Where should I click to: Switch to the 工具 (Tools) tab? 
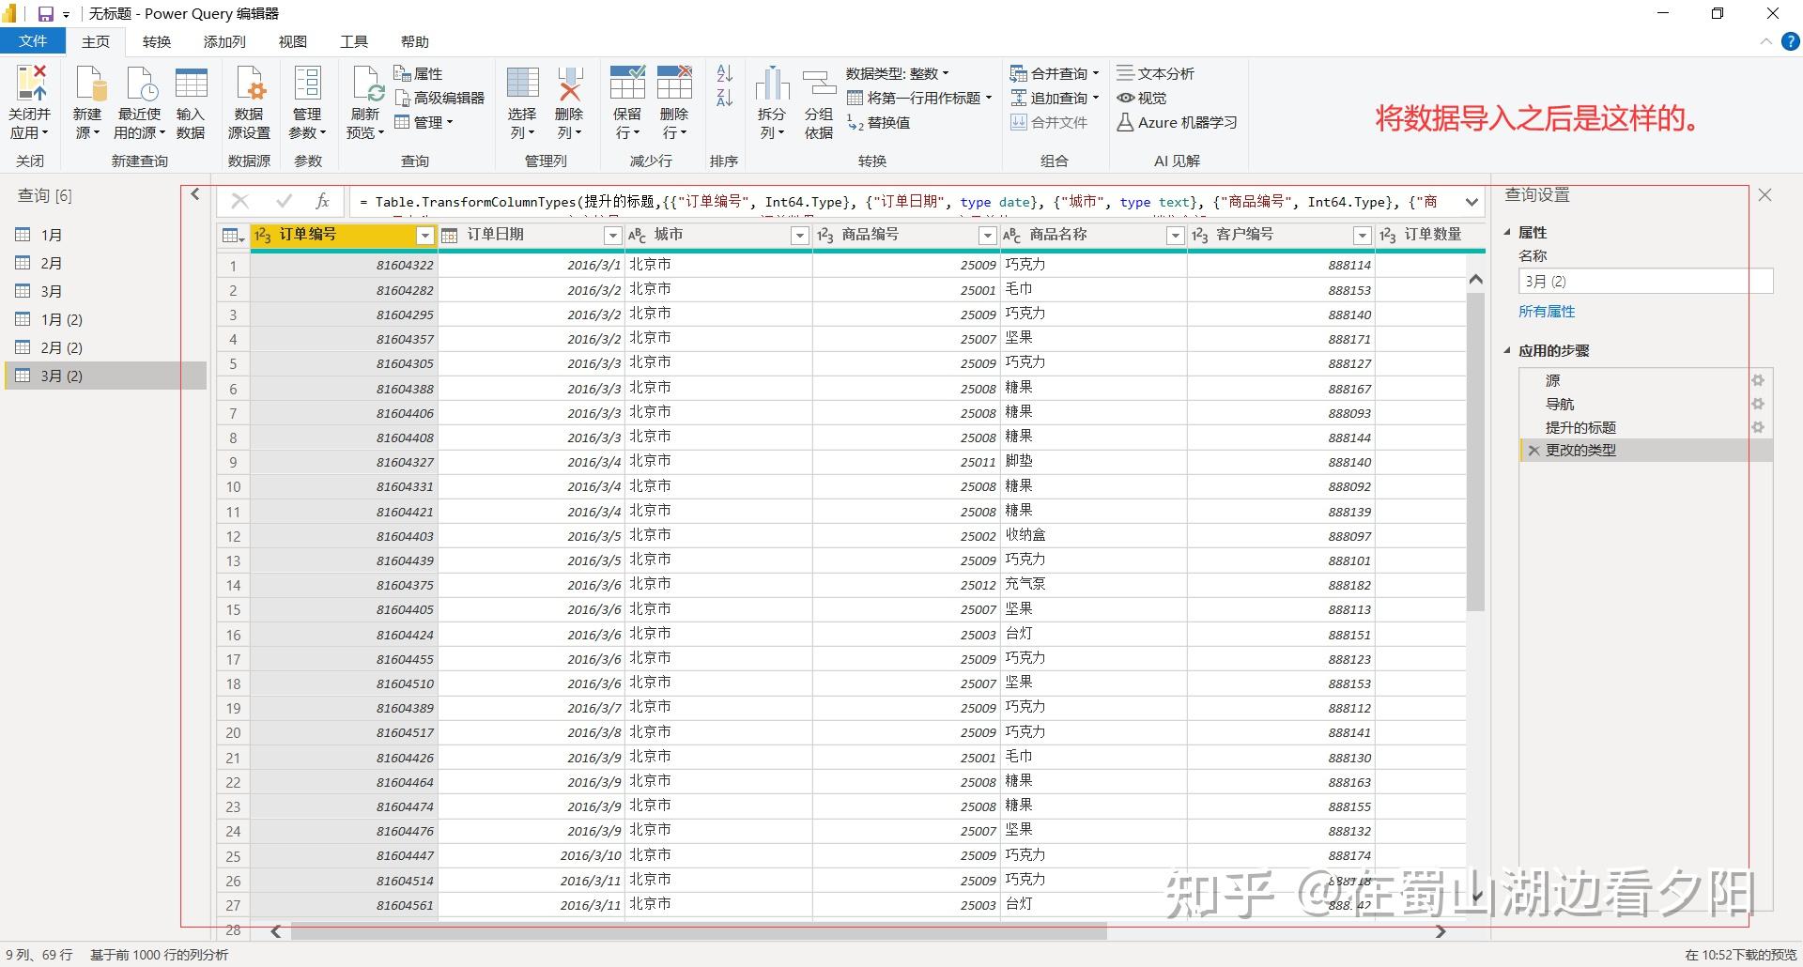pos(354,41)
